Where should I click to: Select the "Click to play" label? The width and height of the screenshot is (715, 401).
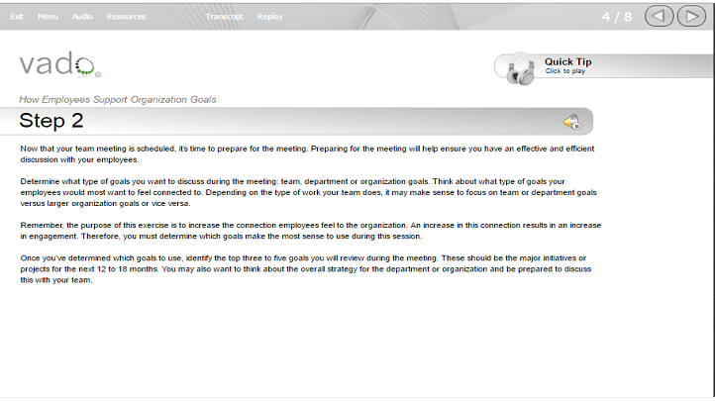[565, 71]
